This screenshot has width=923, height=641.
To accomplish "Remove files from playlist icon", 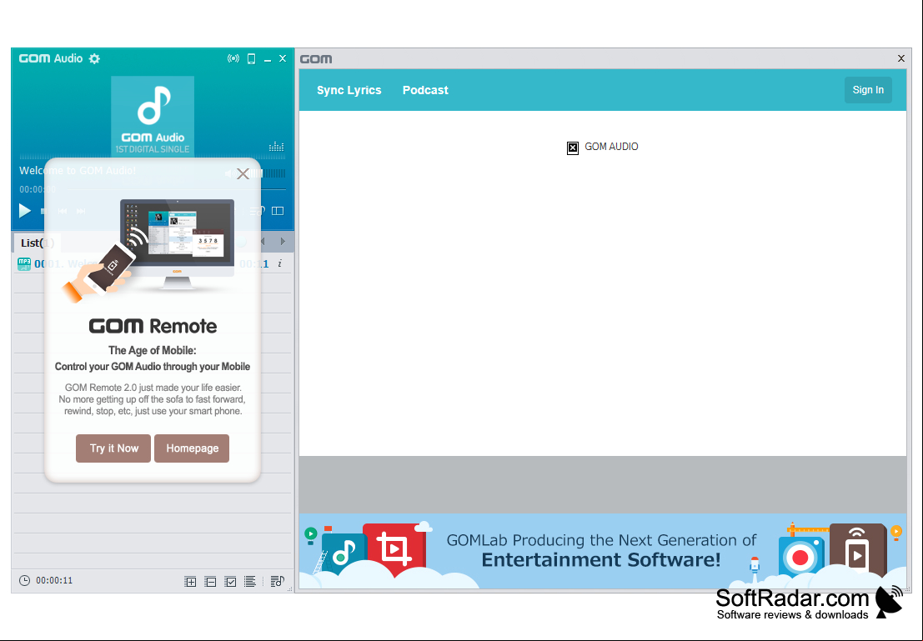I will (x=210, y=582).
